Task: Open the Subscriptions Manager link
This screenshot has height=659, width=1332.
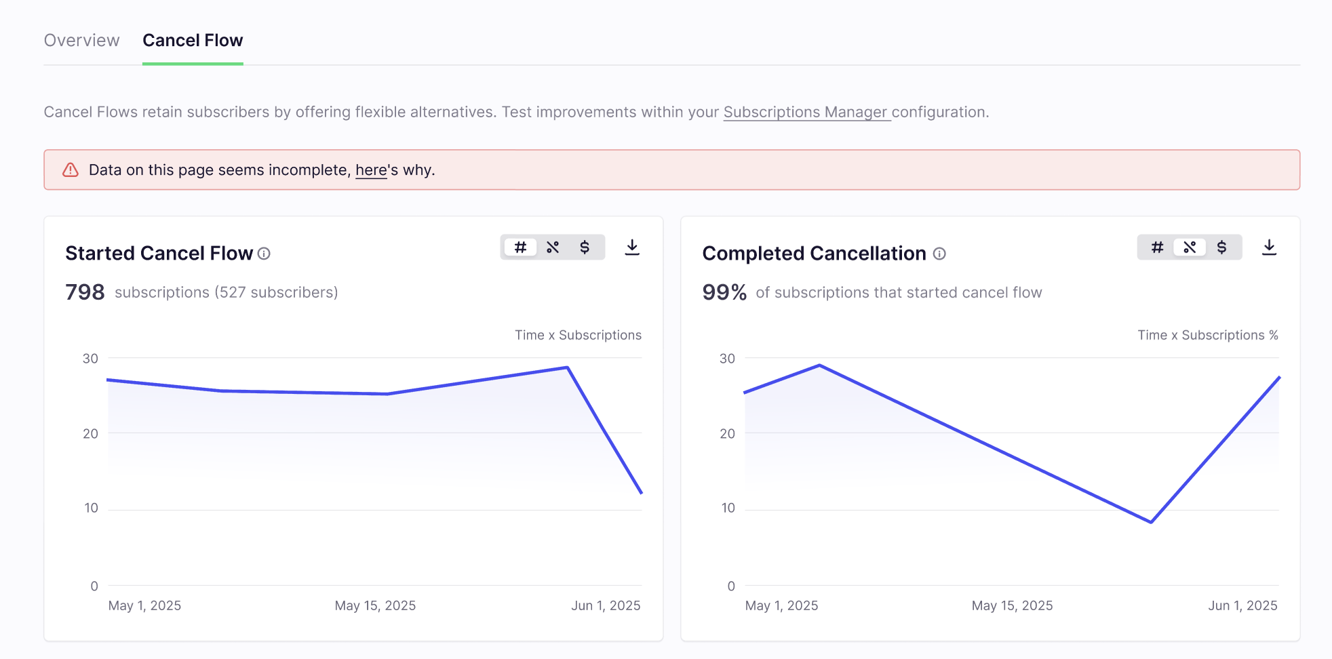Action: (806, 112)
